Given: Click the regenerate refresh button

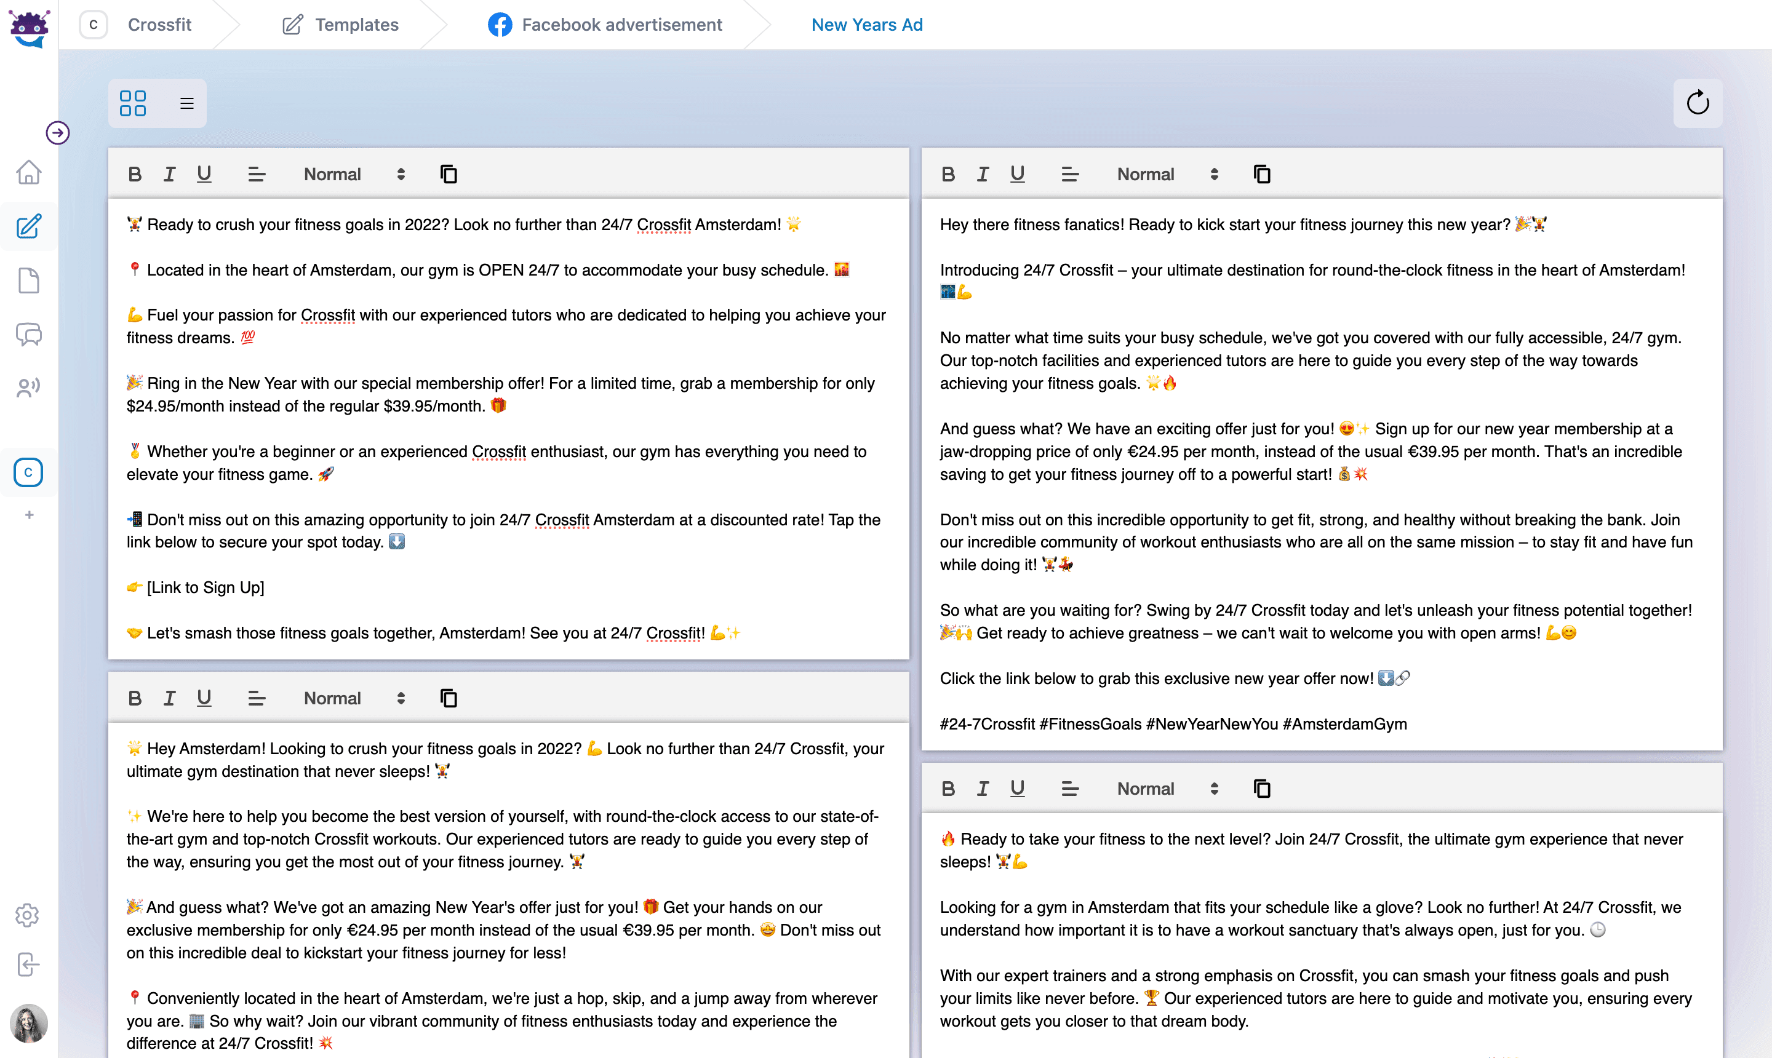Looking at the screenshot, I should coord(1698,103).
